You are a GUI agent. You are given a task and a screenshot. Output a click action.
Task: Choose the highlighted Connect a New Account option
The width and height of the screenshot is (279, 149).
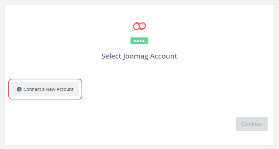tap(45, 89)
